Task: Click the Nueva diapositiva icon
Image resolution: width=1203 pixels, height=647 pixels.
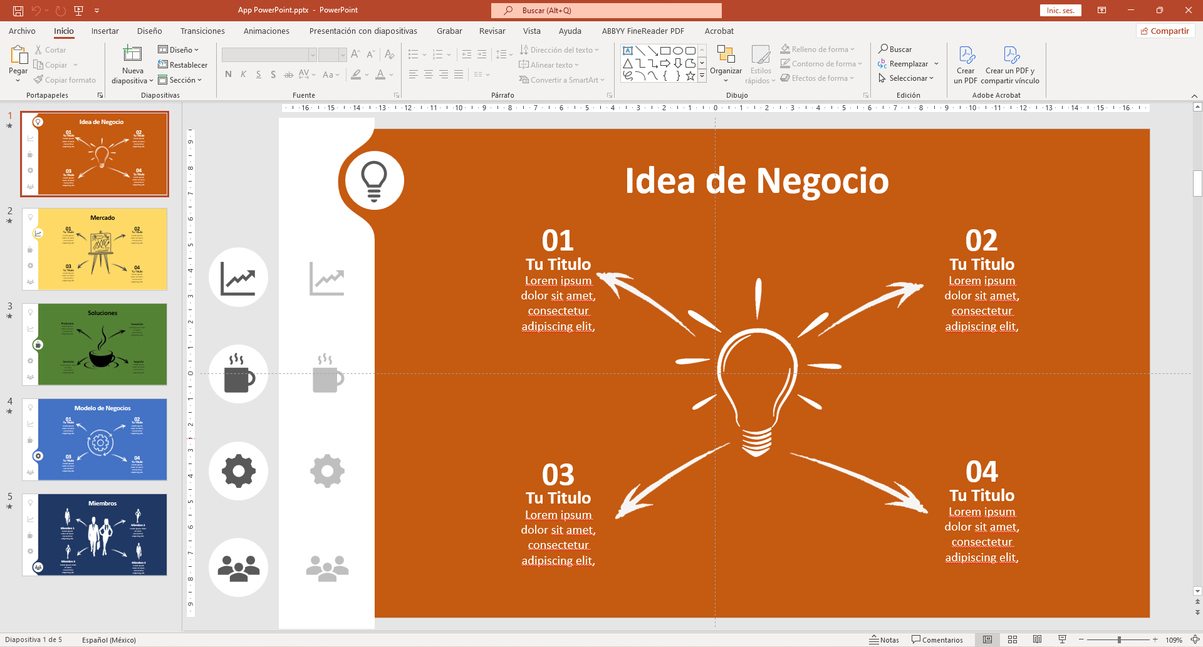Action: point(132,54)
